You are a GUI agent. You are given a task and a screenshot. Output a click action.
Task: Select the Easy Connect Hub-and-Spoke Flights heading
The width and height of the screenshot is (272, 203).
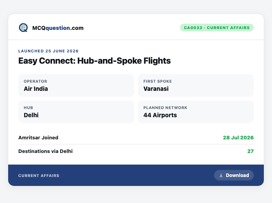[94, 61]
